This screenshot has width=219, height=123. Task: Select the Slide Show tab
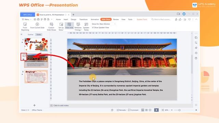click(106, 19)
